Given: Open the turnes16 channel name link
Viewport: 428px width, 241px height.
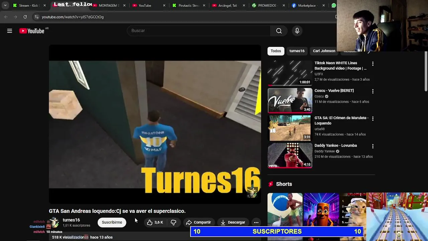Looking at the screenshot, I should click(x=71, y=220).
